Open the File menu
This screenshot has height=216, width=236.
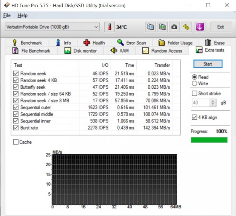7,16
